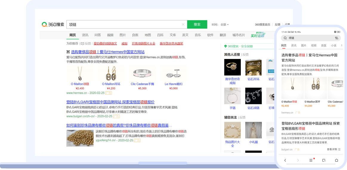Click the 反馈 link in the top header

coord(277,24)
